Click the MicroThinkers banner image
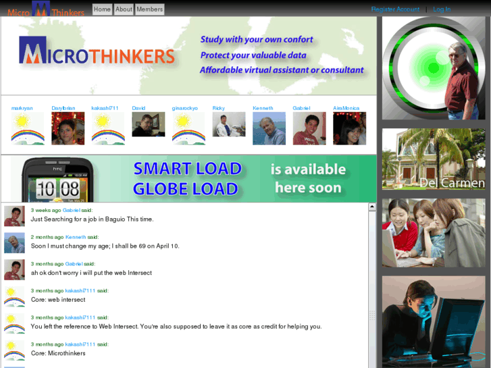The height and width of the screenshot is (368, 491). [x=189, y=56]
